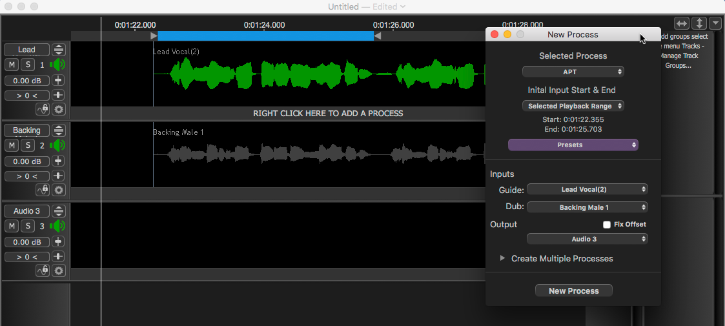Mute the Lead track

pos(12,65)
